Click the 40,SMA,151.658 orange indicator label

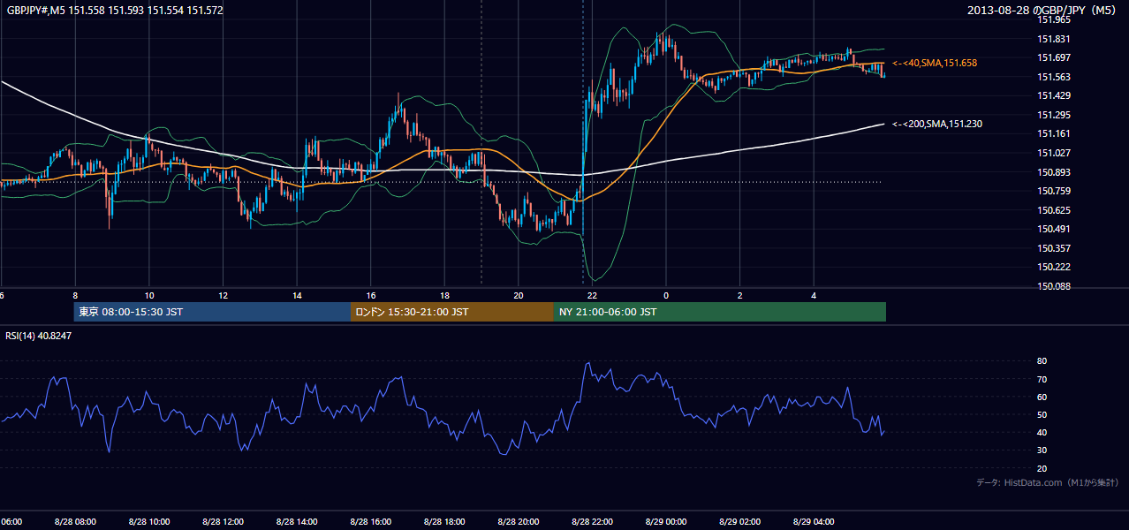click(935, 64)
